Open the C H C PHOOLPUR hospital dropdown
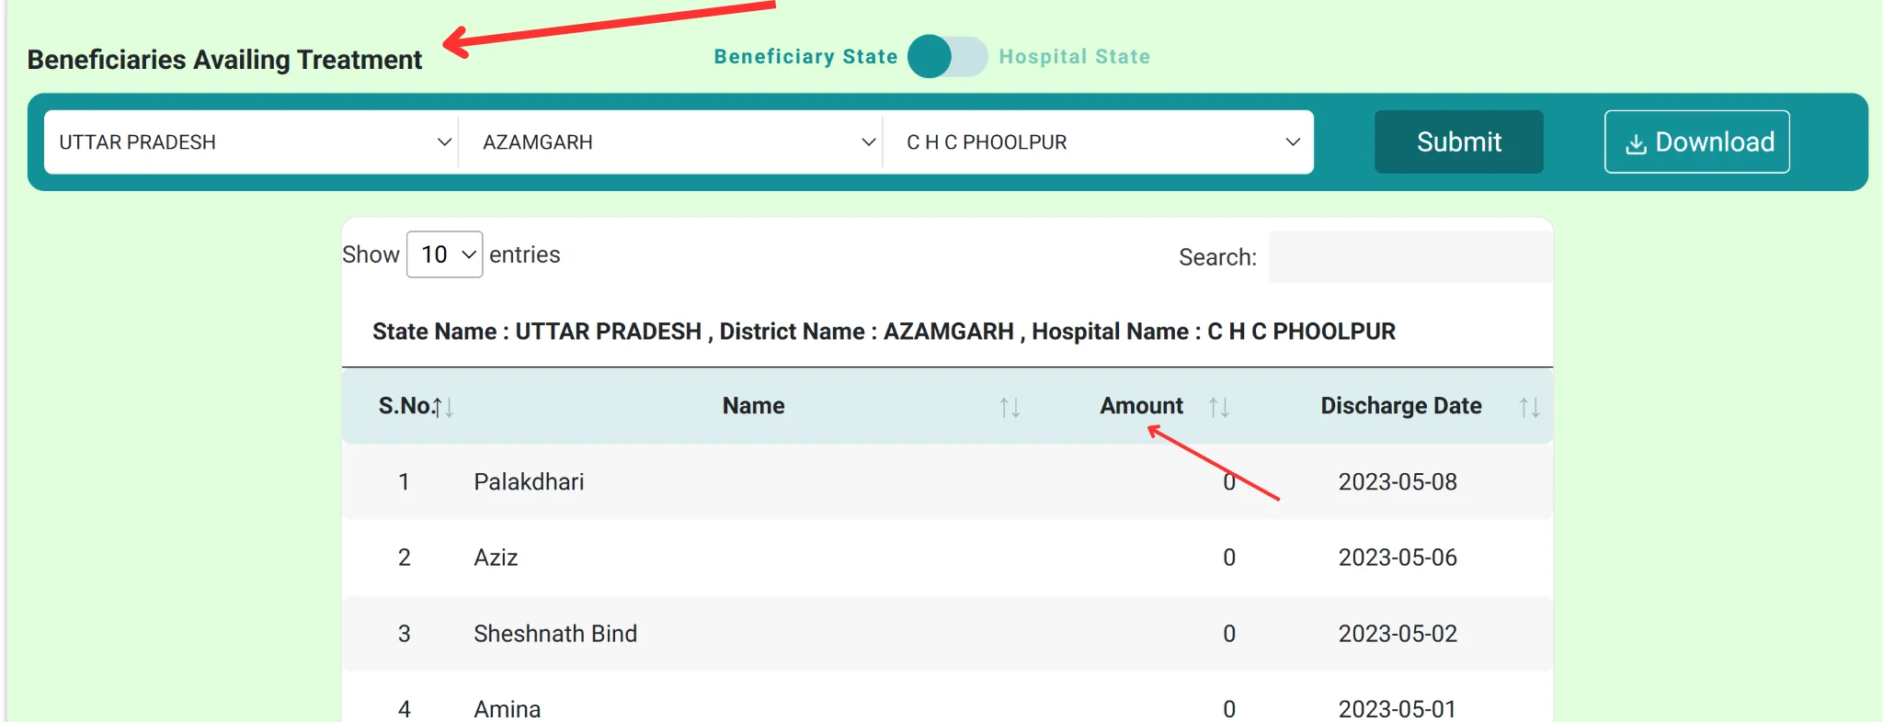Image resolution: width=1883 pixels, height=722 pixels. [x=1098, y=142]
